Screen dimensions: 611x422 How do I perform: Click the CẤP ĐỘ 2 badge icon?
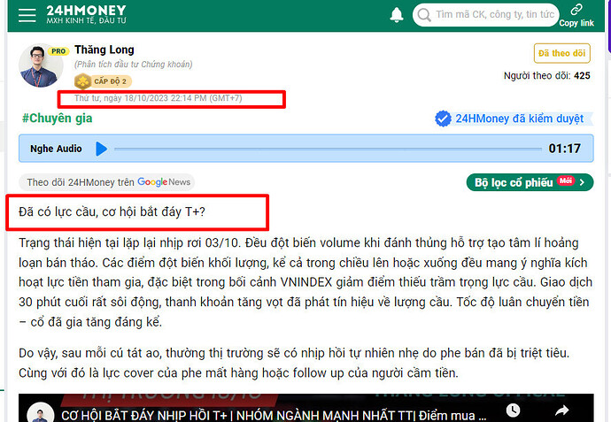82,81
